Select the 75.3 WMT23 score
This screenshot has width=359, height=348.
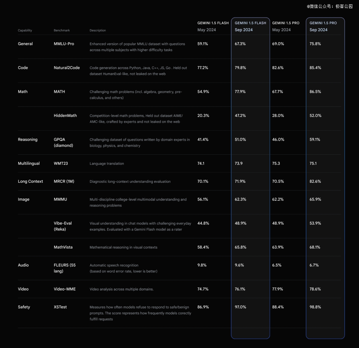pyautogui.click(x=276, y=164)
